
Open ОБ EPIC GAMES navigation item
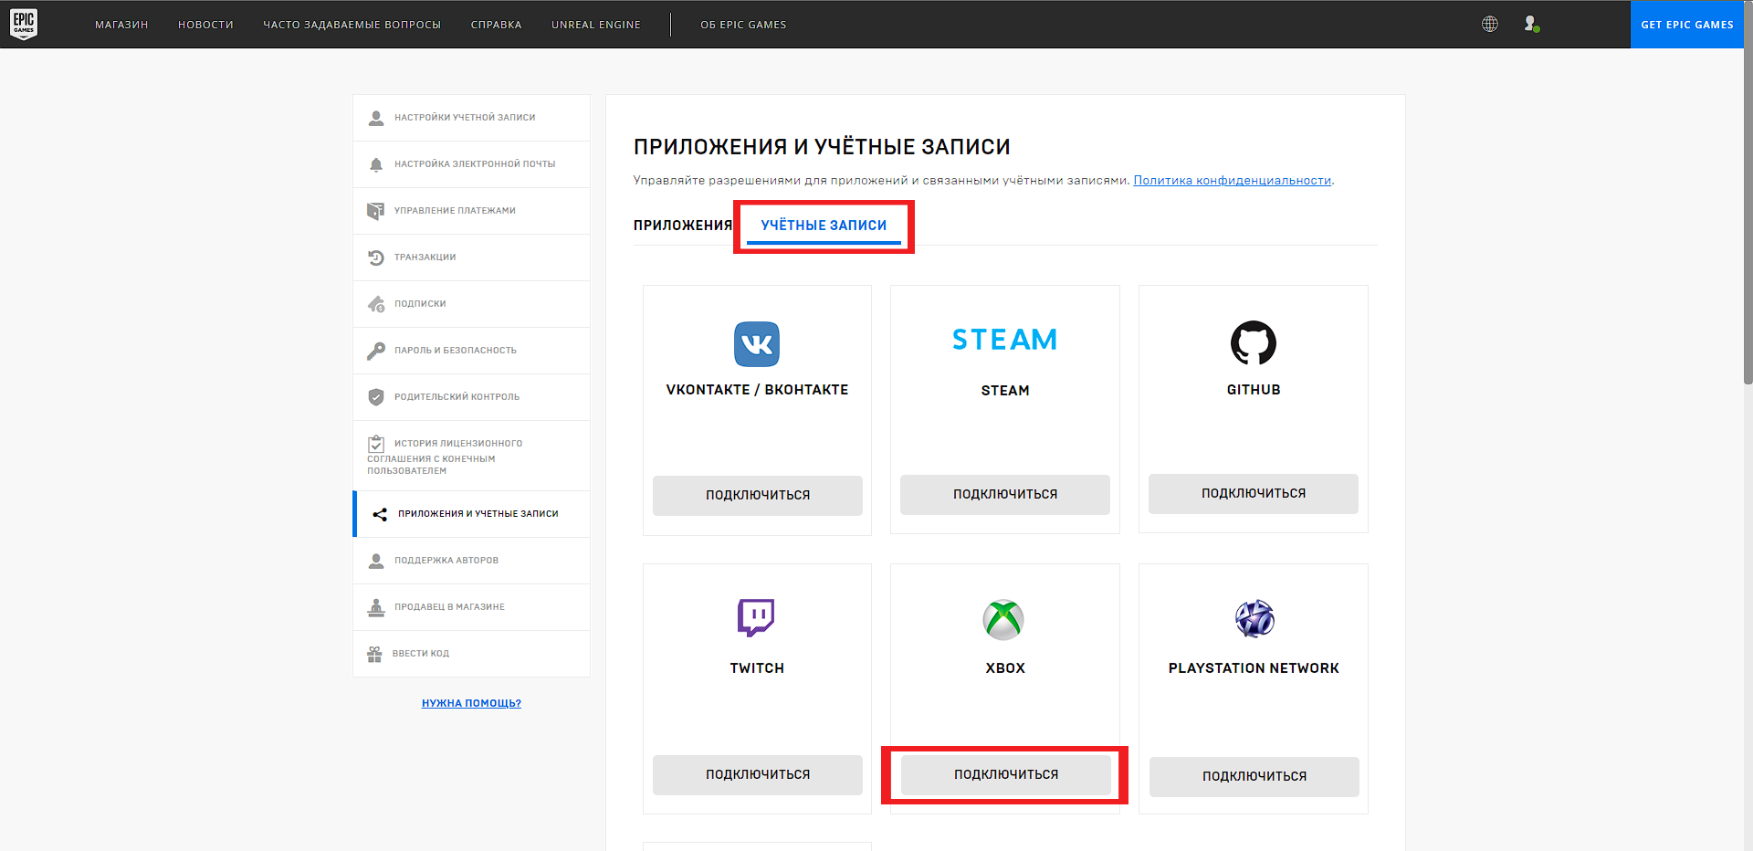[x=743, y=25]
